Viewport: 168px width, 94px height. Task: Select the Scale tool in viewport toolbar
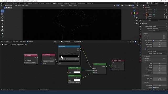2,23
